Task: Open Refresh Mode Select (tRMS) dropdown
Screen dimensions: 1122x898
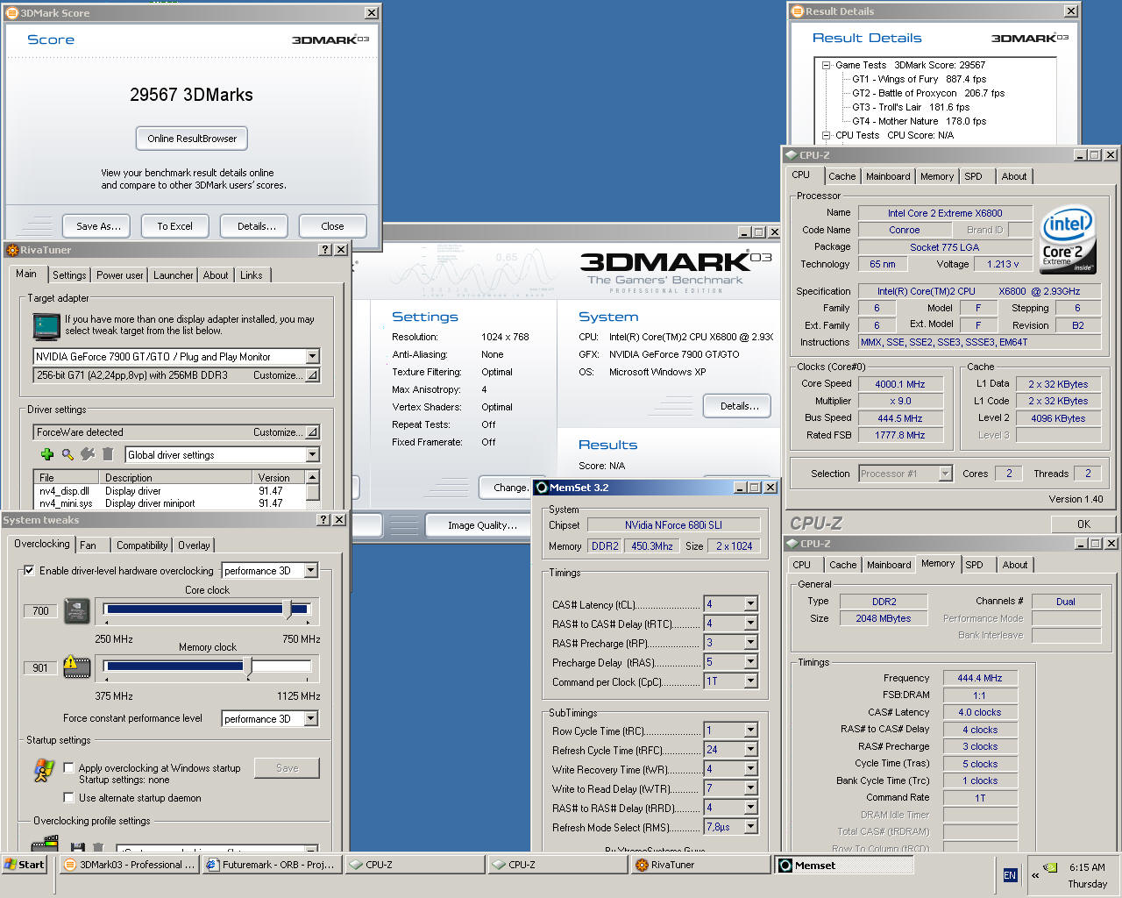Action: tap(750, 826)
